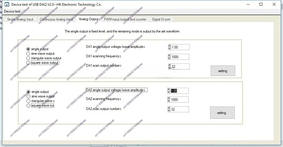
Task: Click DA2 scan output number label
Action: pos(103,109)
